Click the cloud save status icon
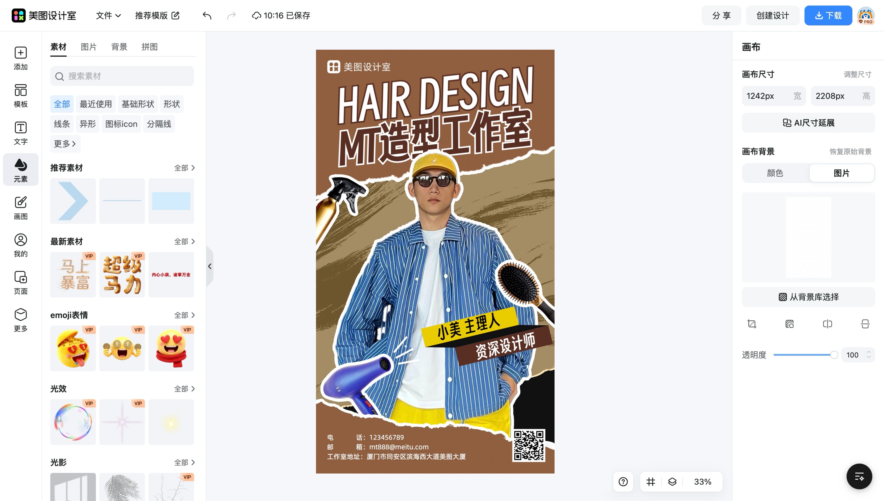Viewport: 884px width, 501px height. [256, 15]
